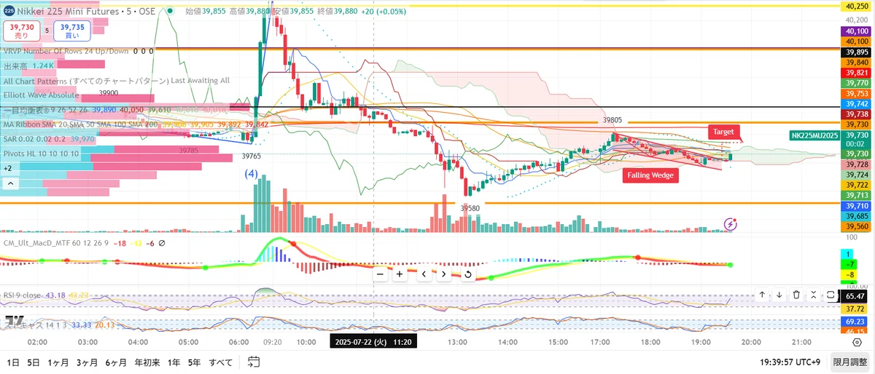Shift chart left with the left arrow
The width and height of the screenshot is (875, 374).
click(424, 274)
